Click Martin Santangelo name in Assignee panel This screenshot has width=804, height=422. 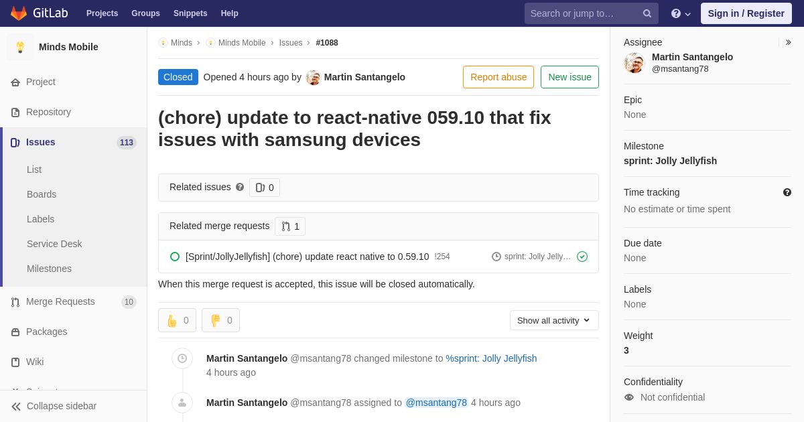tap(692, 57)
